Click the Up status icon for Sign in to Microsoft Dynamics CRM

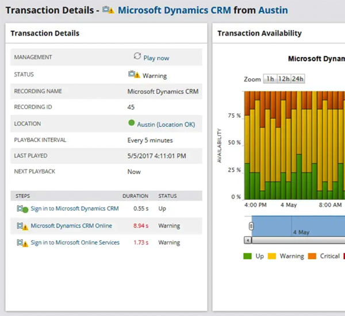pyautogui.click(x=22, y=209)
